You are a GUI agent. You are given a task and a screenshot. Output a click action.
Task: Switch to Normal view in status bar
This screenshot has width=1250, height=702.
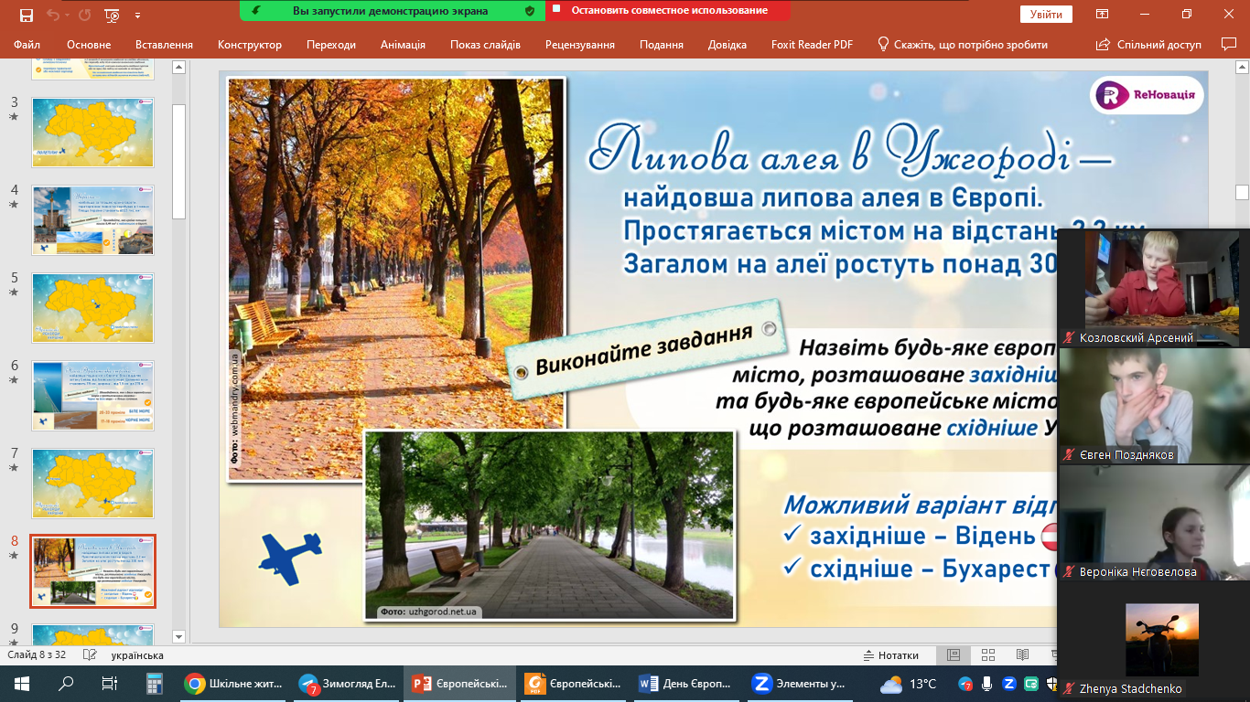[x=954, y=655]
